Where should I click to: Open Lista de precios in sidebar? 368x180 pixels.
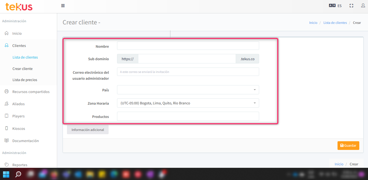pyautogui.click(x=25, y=80)
